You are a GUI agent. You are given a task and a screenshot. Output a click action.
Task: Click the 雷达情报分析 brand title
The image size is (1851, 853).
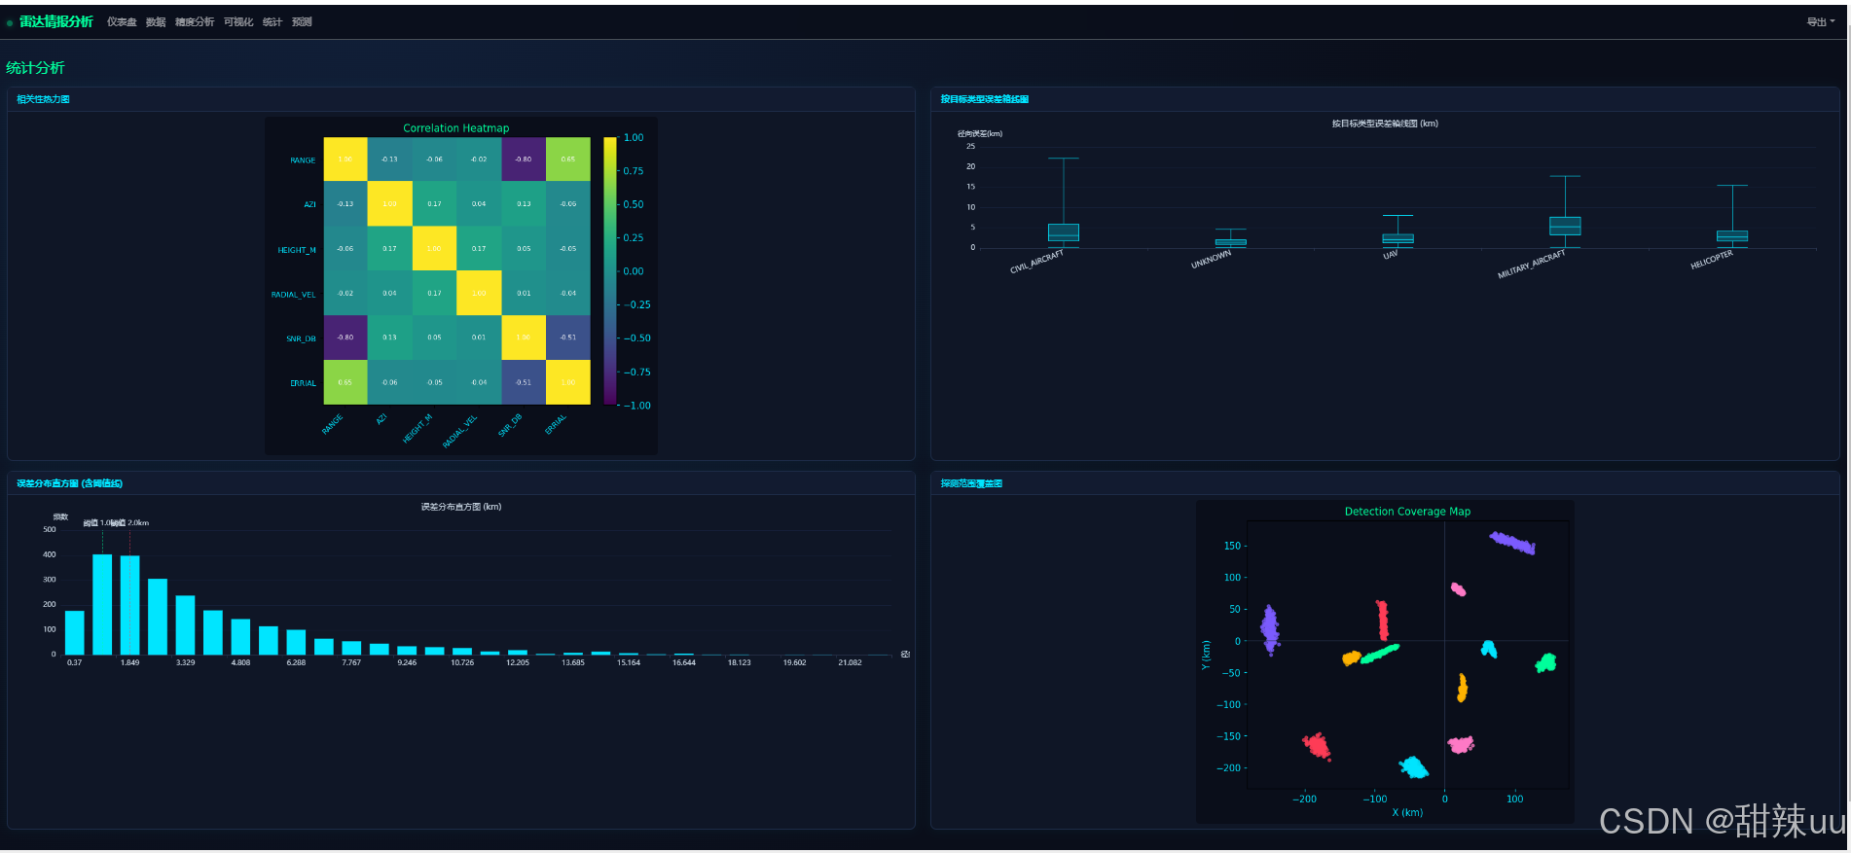pyautogui.click(x=56, y=21)
